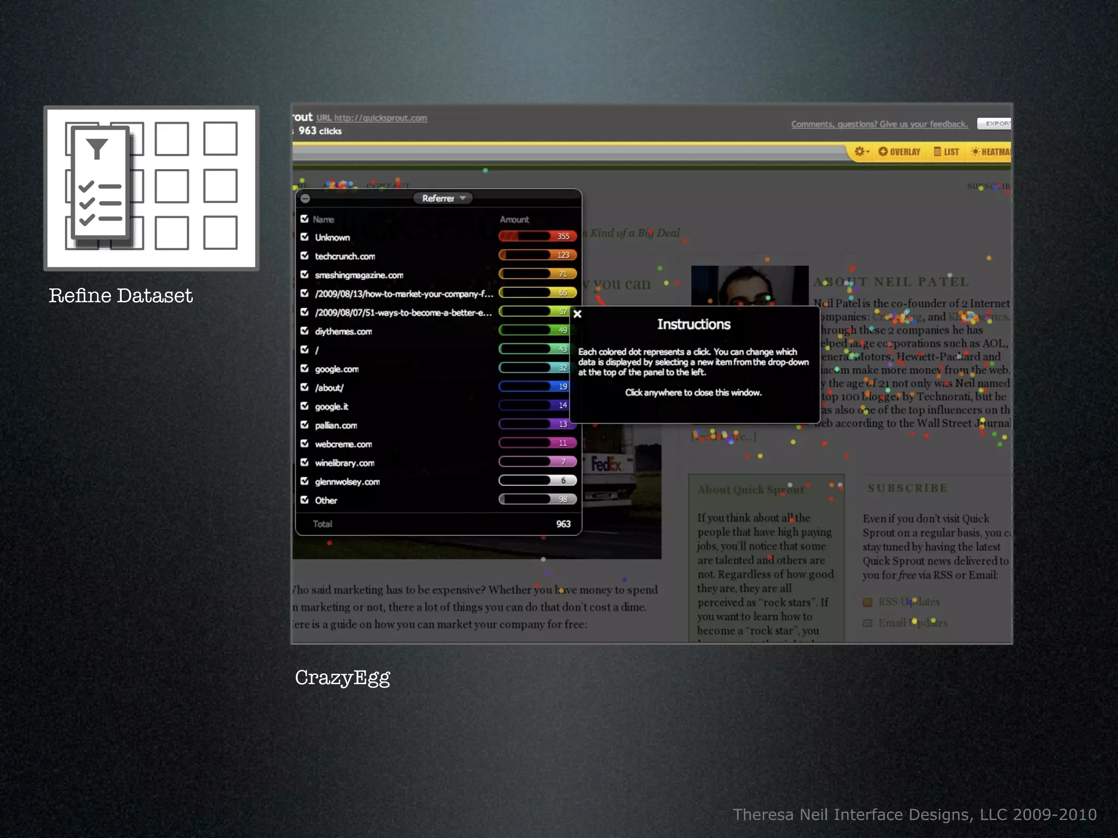Click the '963 clicks' counter text
Viewport: 1118px width, 838px height.
pos(320,131)
